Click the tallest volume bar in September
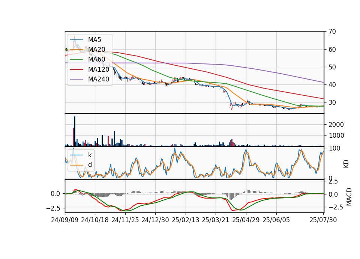360x259 pixels. point(74,131)
